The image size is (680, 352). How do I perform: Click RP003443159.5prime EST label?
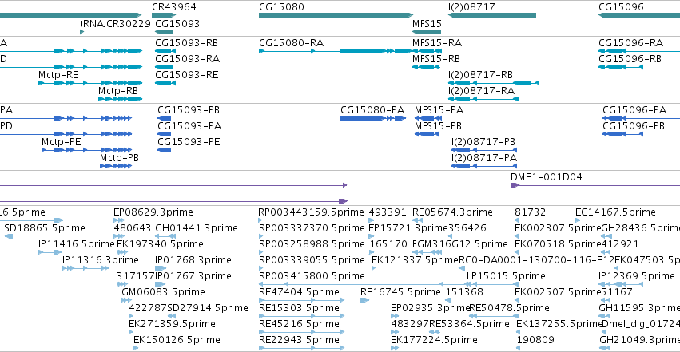click(311, 212)
